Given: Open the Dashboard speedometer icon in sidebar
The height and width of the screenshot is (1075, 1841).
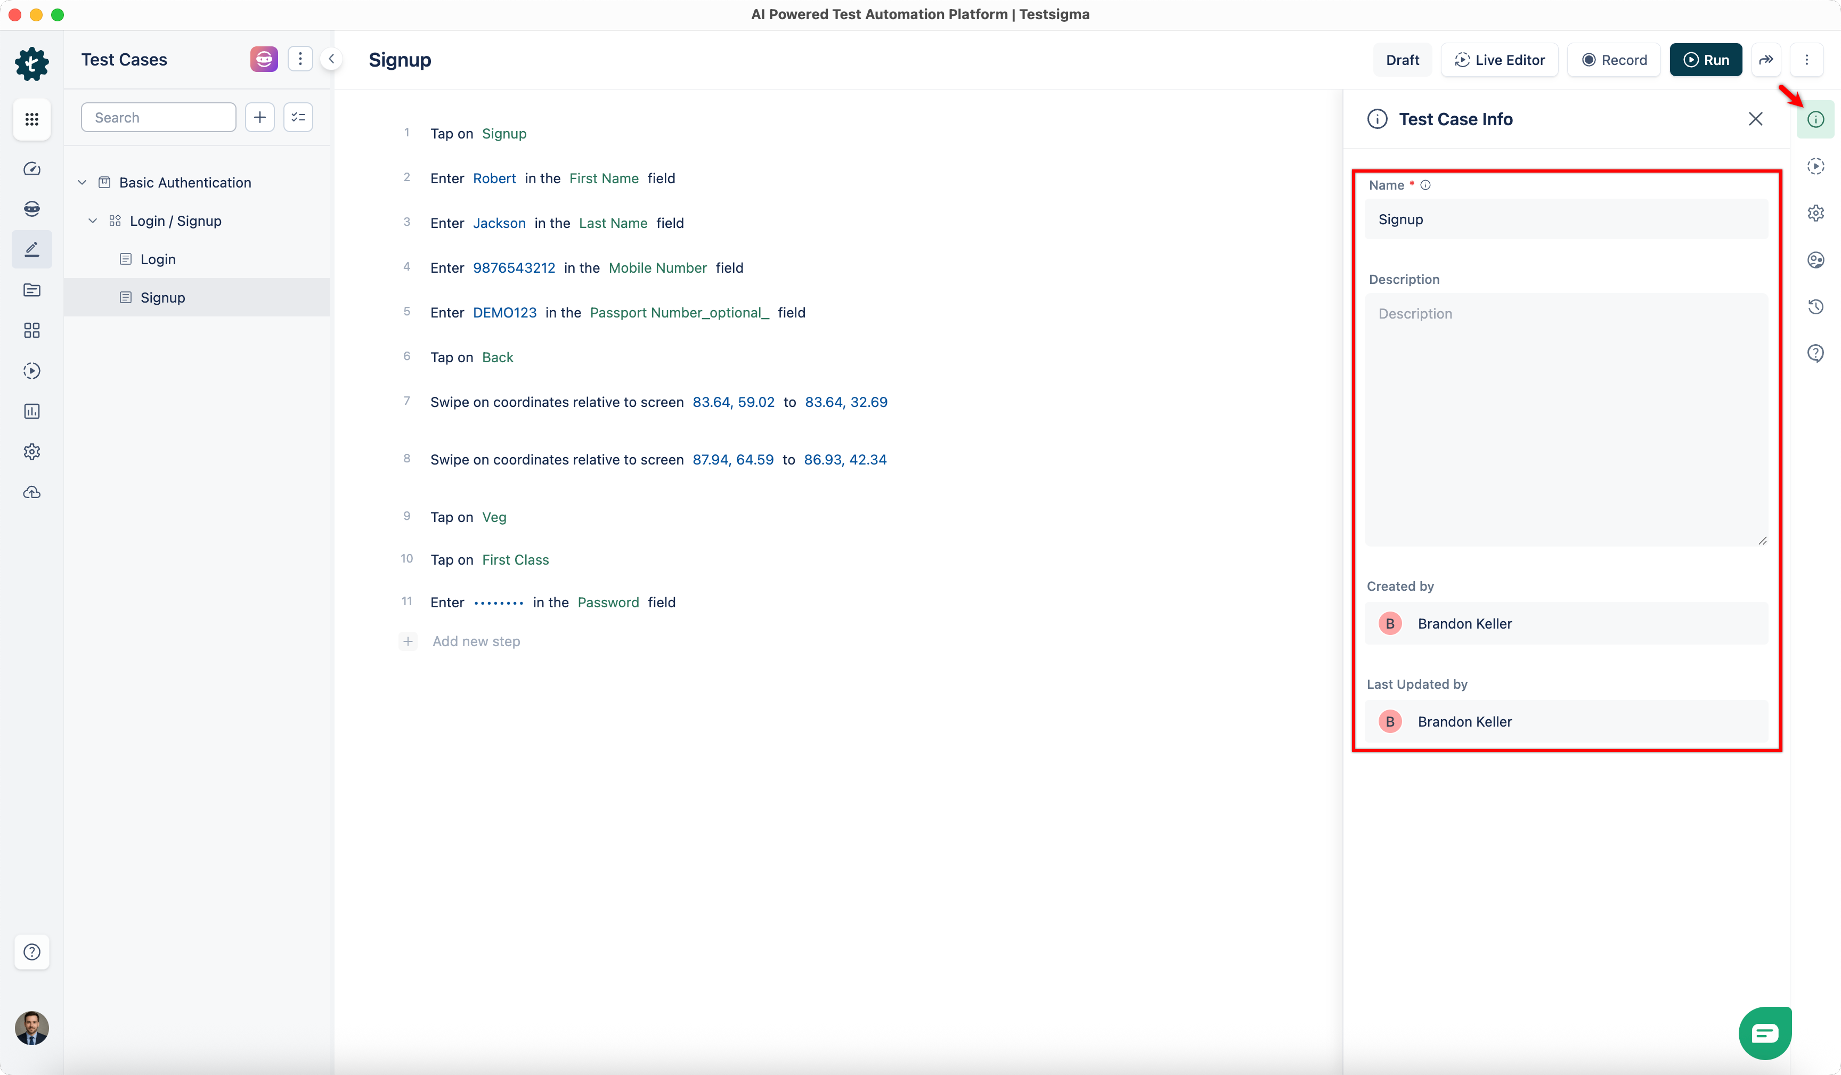Looking at the screenshot, I should coord(31,168).
